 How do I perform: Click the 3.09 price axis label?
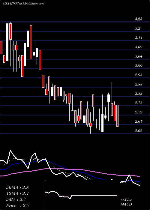[x=139, y=47]
